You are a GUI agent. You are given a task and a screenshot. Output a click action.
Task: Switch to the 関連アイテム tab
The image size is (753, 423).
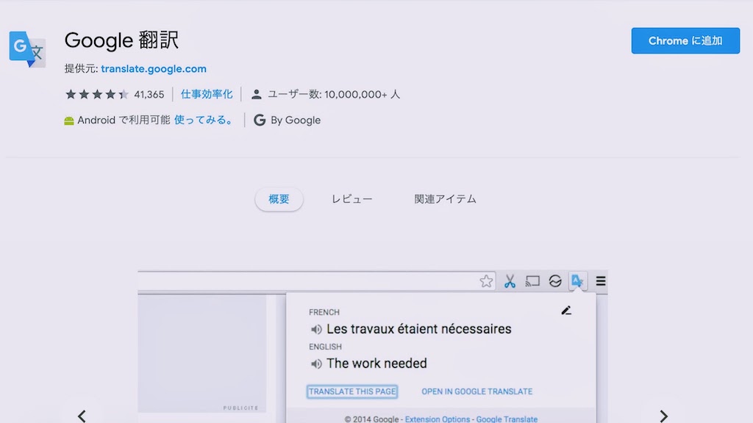click(x=445, y=199)
